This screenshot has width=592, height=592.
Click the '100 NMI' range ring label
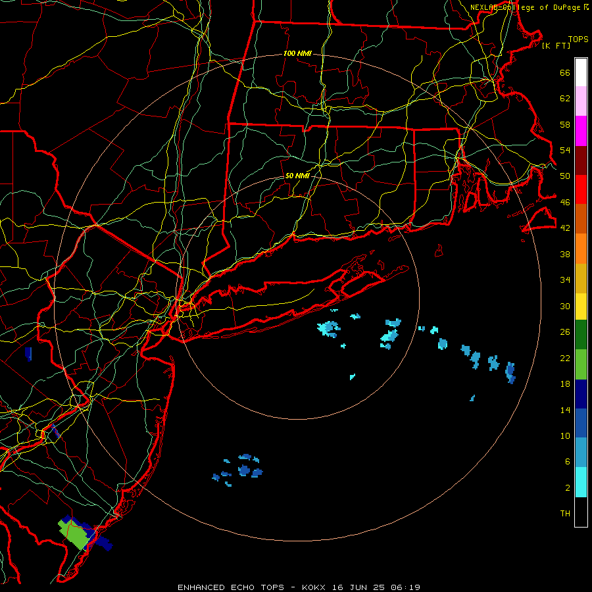tap(297, 54)
